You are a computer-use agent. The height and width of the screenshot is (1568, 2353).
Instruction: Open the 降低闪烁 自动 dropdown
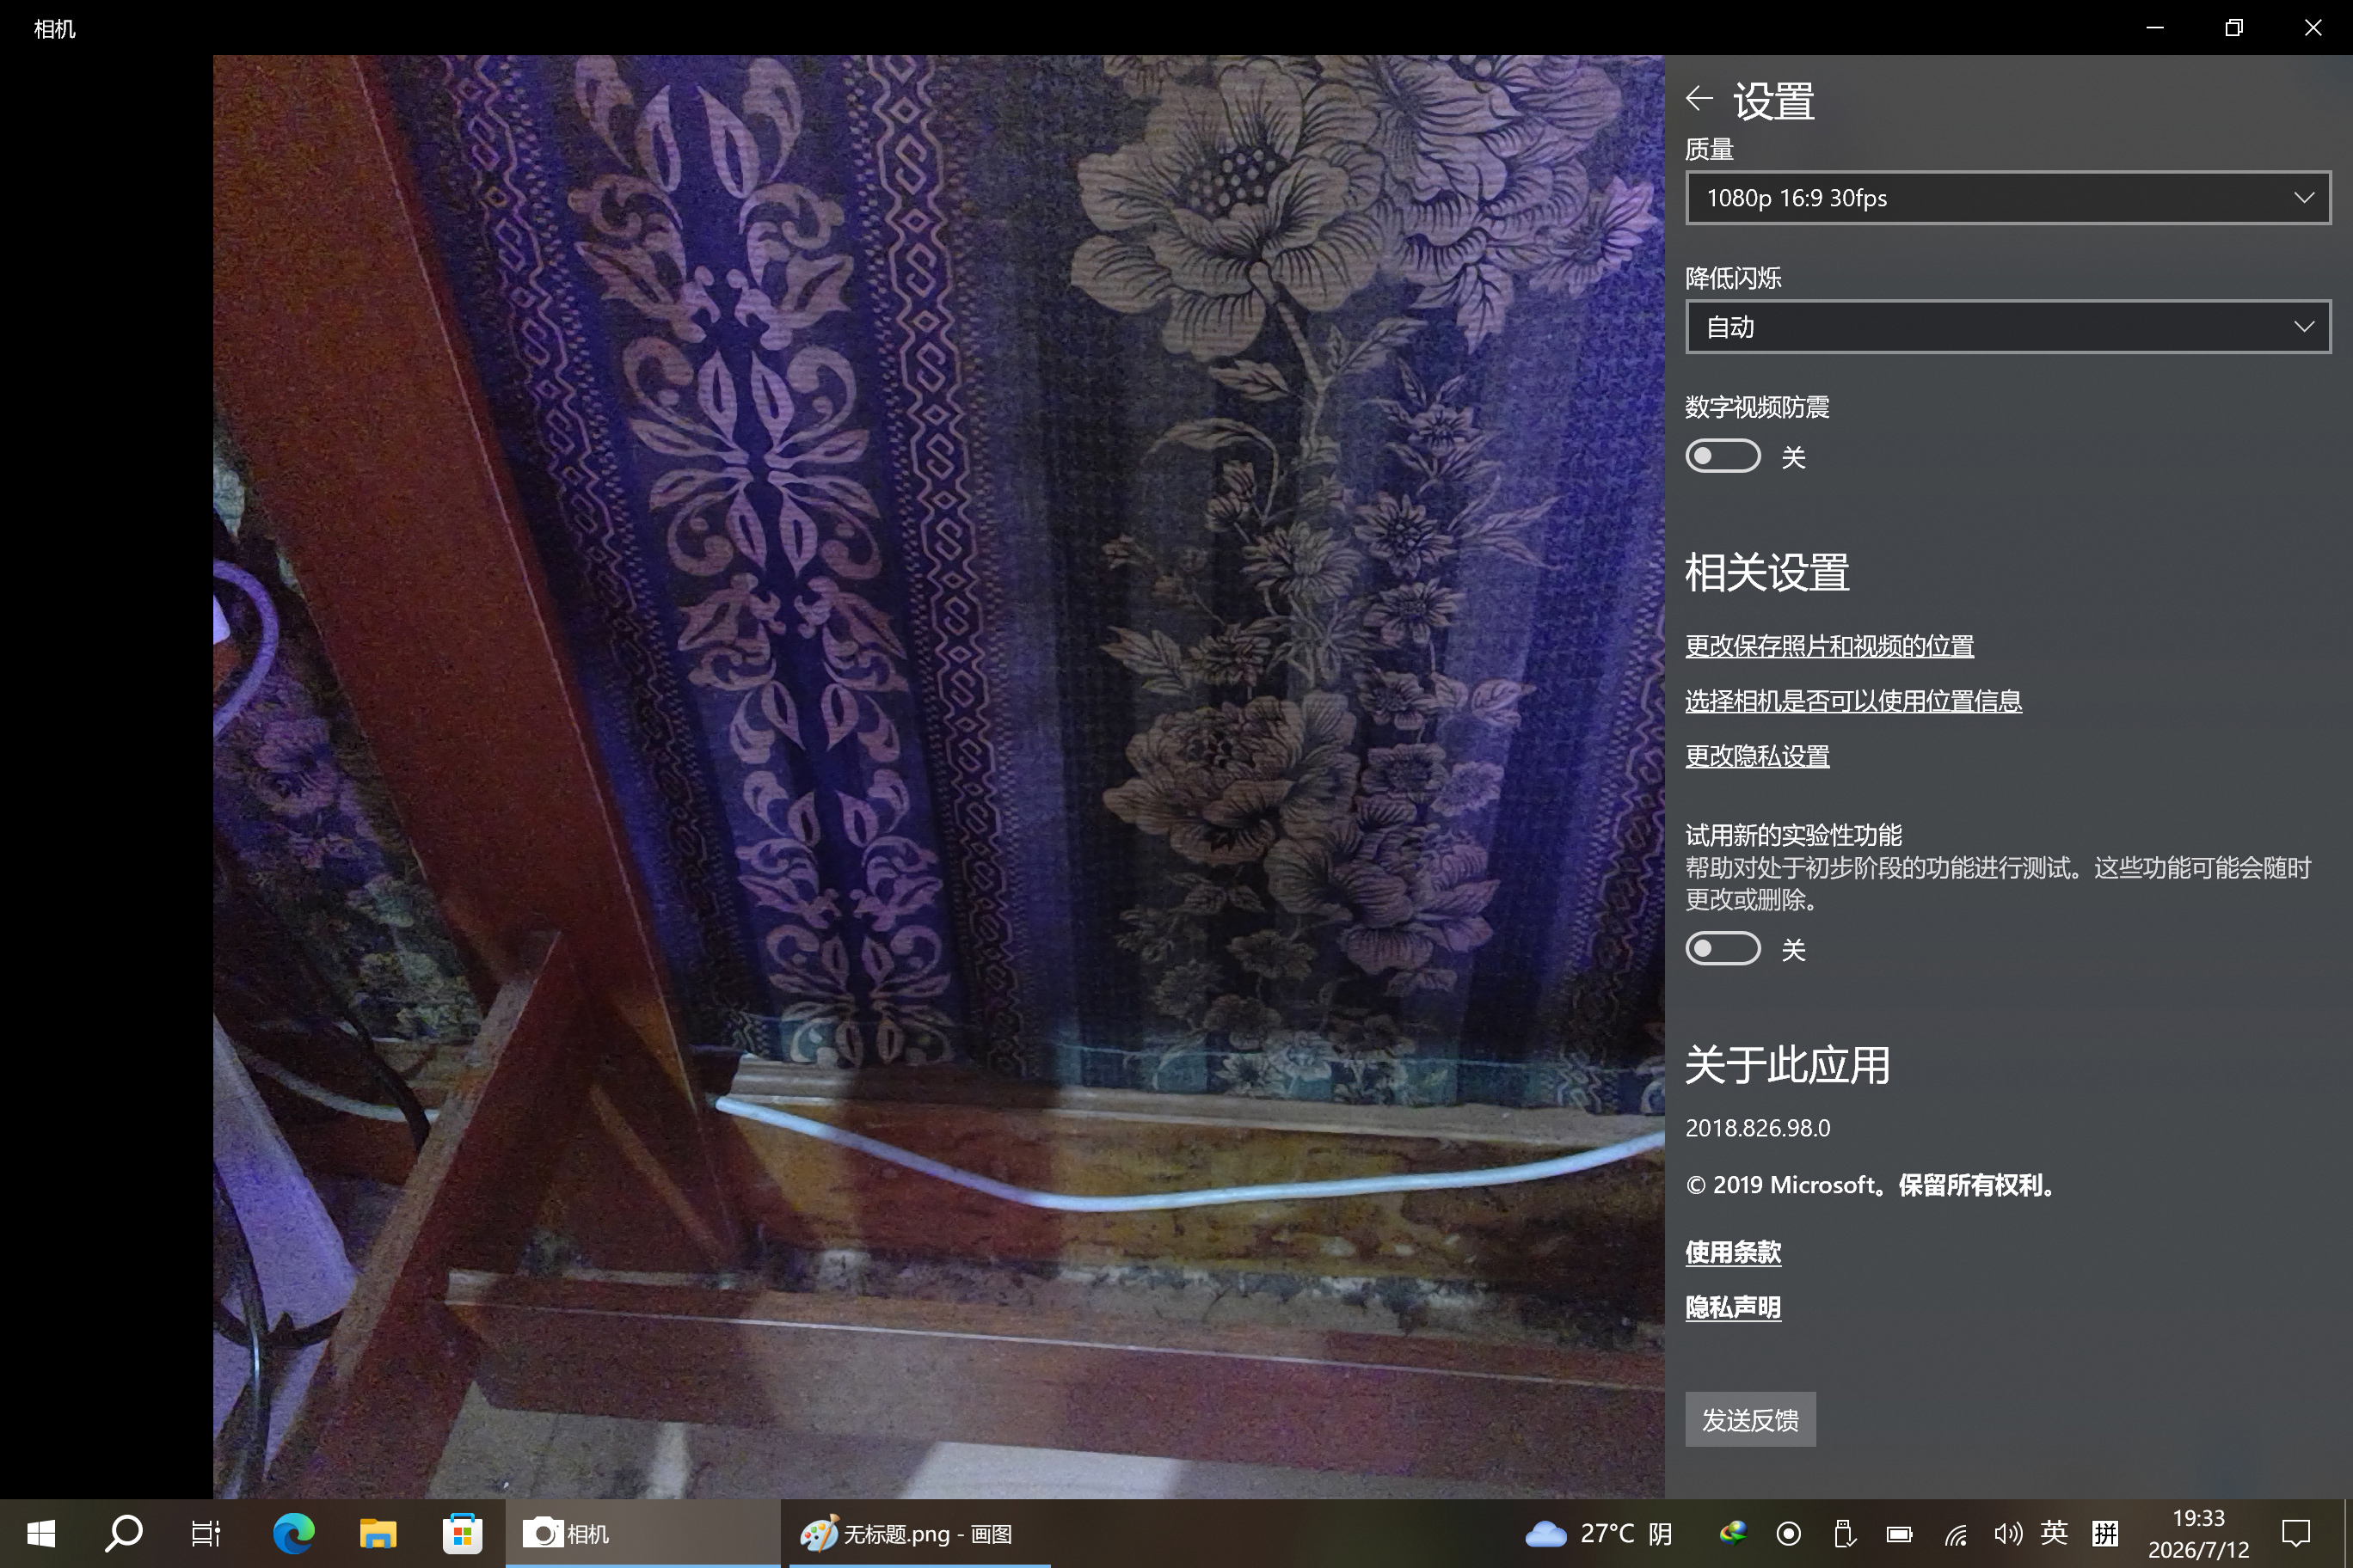coord(2008,327)
